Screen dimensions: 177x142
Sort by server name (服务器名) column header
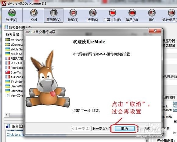pos(13,34)
